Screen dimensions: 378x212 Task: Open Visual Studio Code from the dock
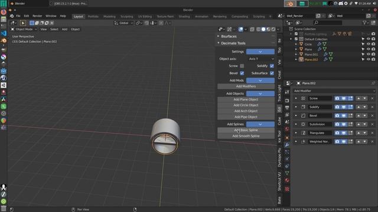pyautogui.click(x=4, y=33)
